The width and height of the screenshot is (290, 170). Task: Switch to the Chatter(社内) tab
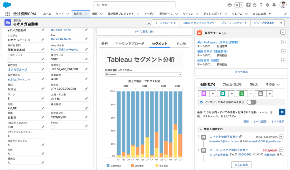(232, 84)
